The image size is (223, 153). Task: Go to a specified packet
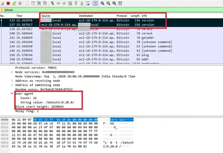(x=70, y=3)
